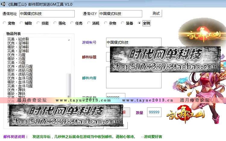Screen dimensions: 226x141
Task: Focus the 游戏帐号 input field
Action: point(133,42)
